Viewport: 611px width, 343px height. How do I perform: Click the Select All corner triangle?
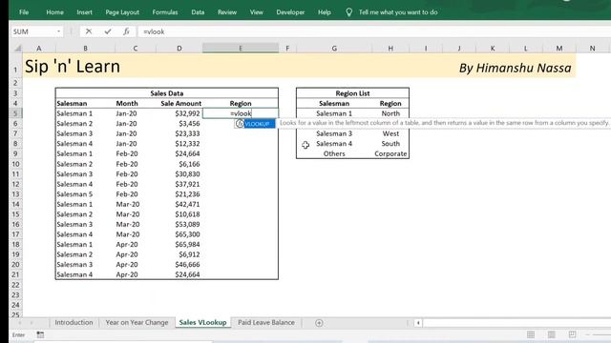[x=18, y=49]
